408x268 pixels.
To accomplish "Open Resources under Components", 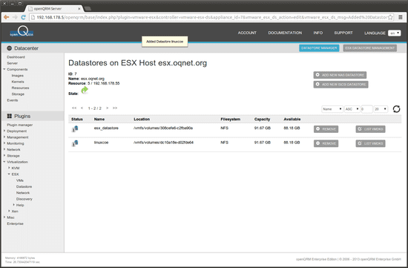I will pos(20,88).
